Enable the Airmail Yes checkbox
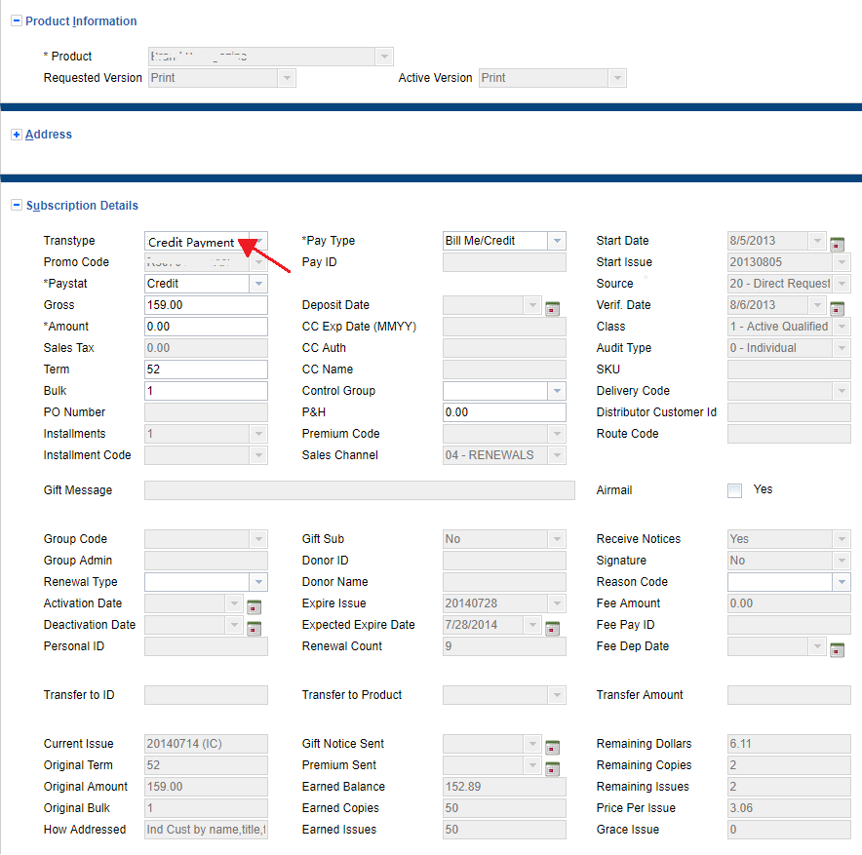862x855 pixels. point(734,490)
